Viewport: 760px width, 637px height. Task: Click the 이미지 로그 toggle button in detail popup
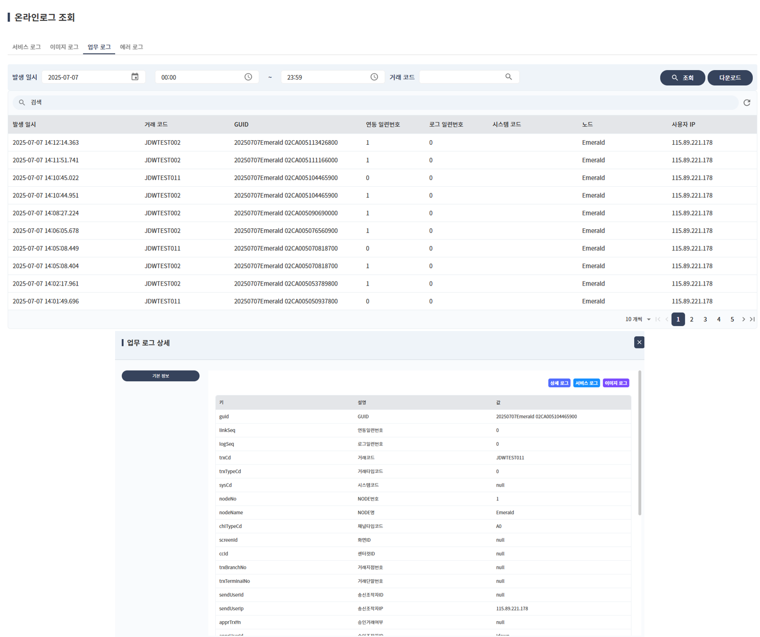tap(615, 383)
